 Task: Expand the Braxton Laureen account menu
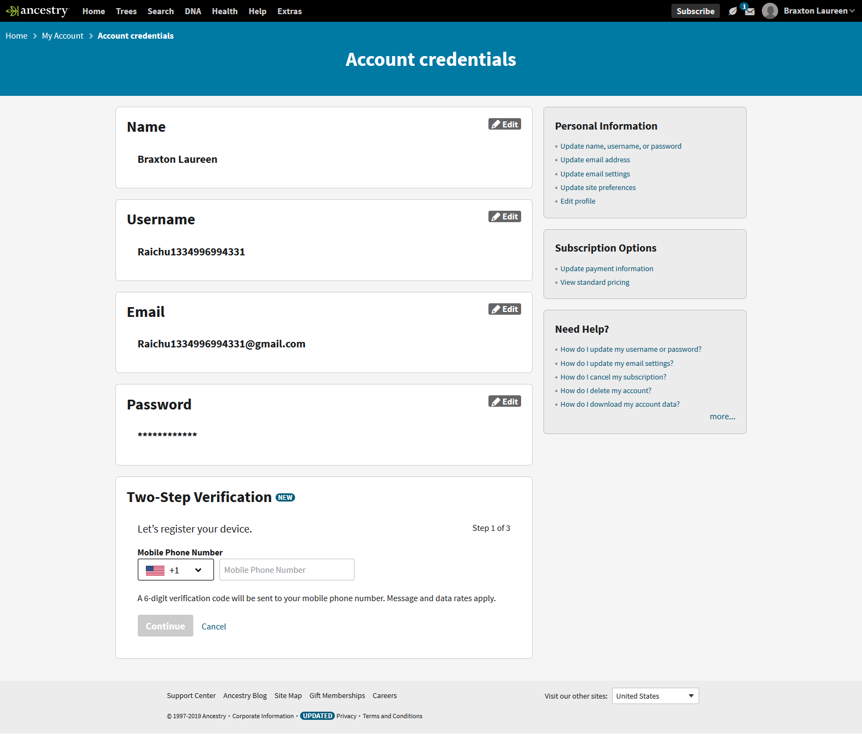pos(819,11)
